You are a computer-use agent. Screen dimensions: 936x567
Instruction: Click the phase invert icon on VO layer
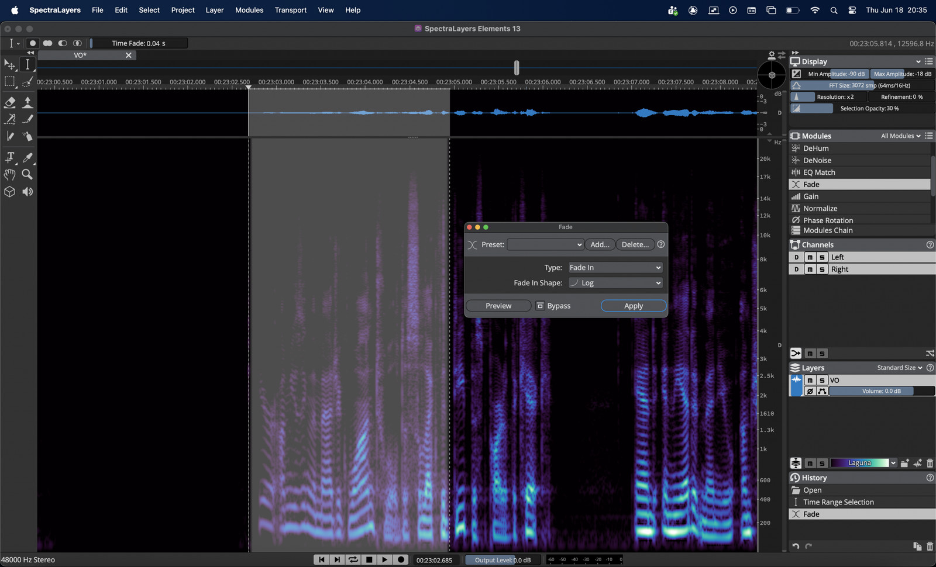click(810, 391)
